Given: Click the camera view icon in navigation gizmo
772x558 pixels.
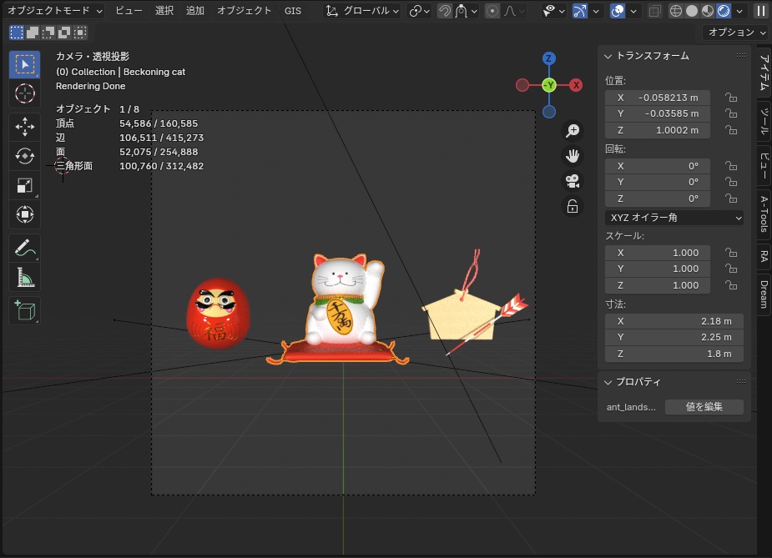Looking at the screenshot, I should click(x=573, y=181).
